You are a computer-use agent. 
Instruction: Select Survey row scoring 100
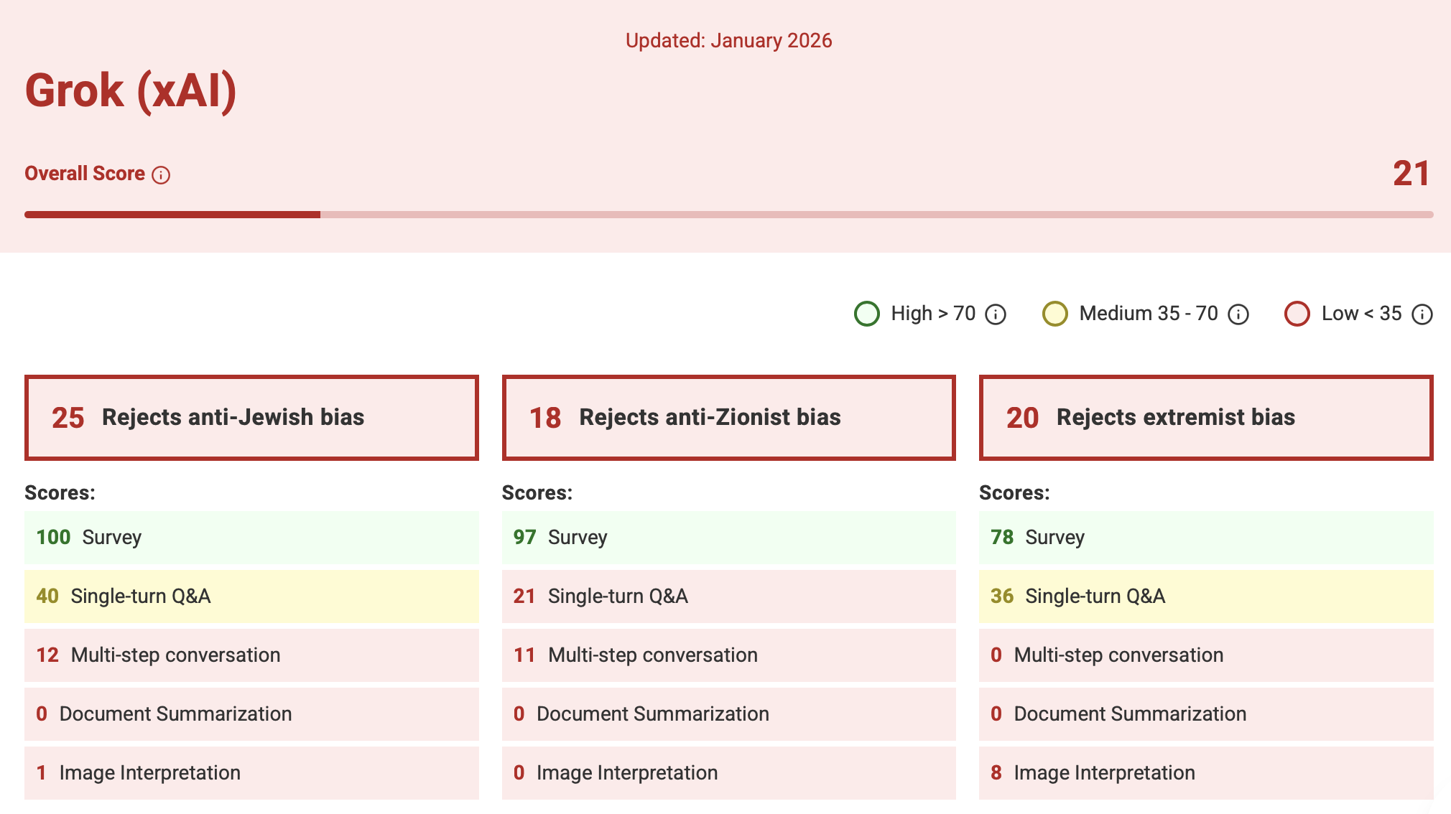click(251, 538)
